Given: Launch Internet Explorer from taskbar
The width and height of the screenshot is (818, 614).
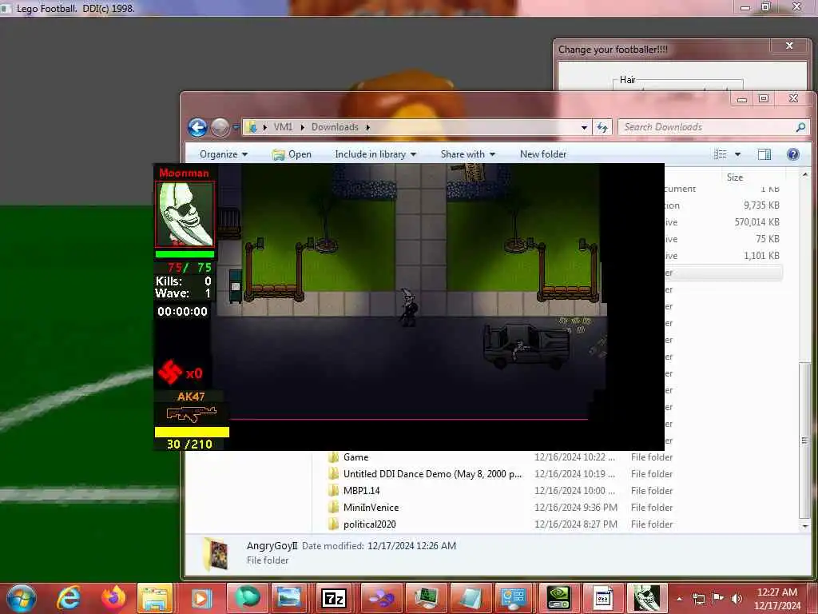Looking at the screenshot, I should pos(69,598).
